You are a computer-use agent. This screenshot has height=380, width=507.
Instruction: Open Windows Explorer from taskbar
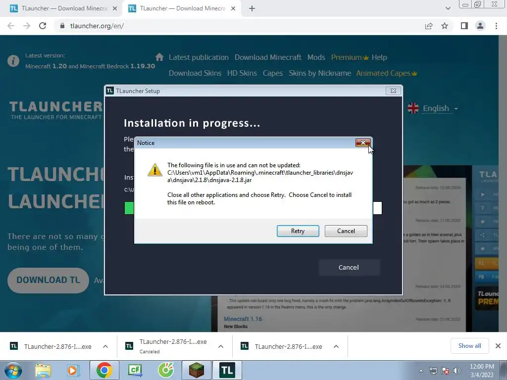[43, 370]
